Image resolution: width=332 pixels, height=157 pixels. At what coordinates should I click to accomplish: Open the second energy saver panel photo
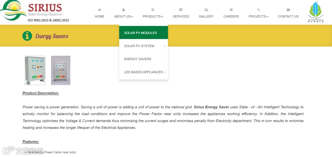(x=61, y=70)
